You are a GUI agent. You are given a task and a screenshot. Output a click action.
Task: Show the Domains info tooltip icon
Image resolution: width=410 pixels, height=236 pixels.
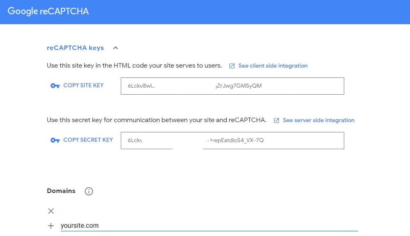(x=89, y=191)
